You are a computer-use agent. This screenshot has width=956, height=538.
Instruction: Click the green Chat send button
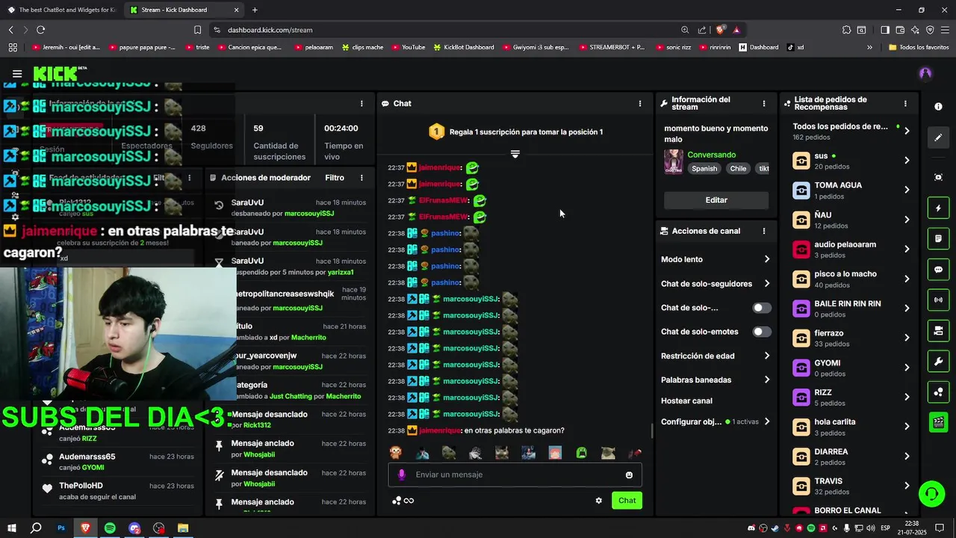pyautogui.click(x=627, y=501)
